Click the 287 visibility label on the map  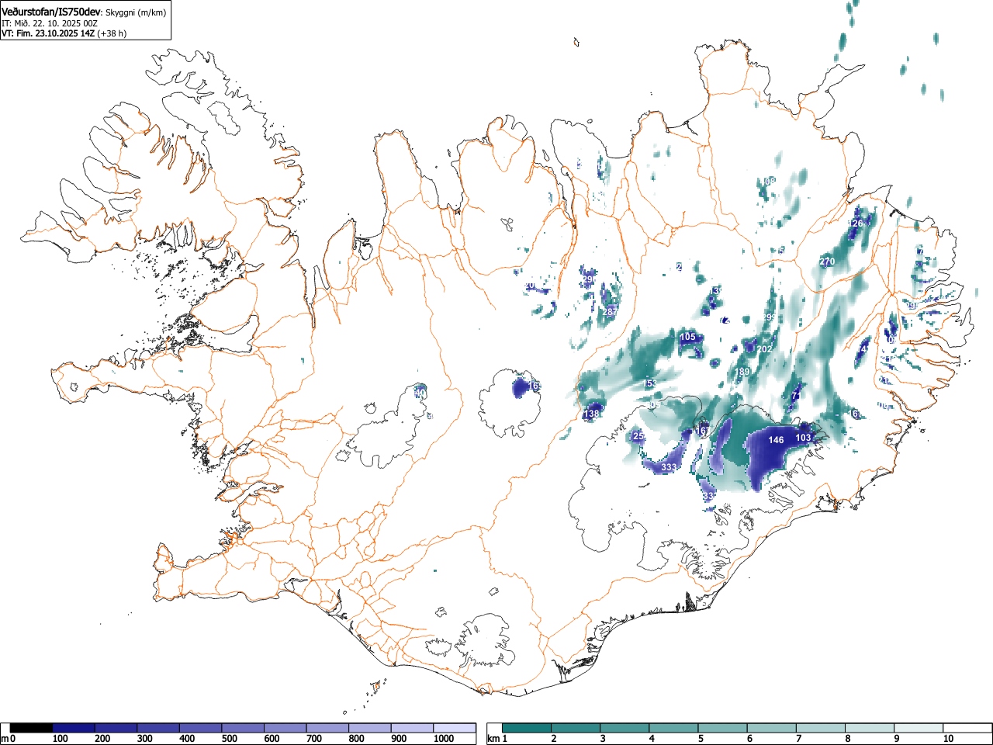click(x=611, y=312)
